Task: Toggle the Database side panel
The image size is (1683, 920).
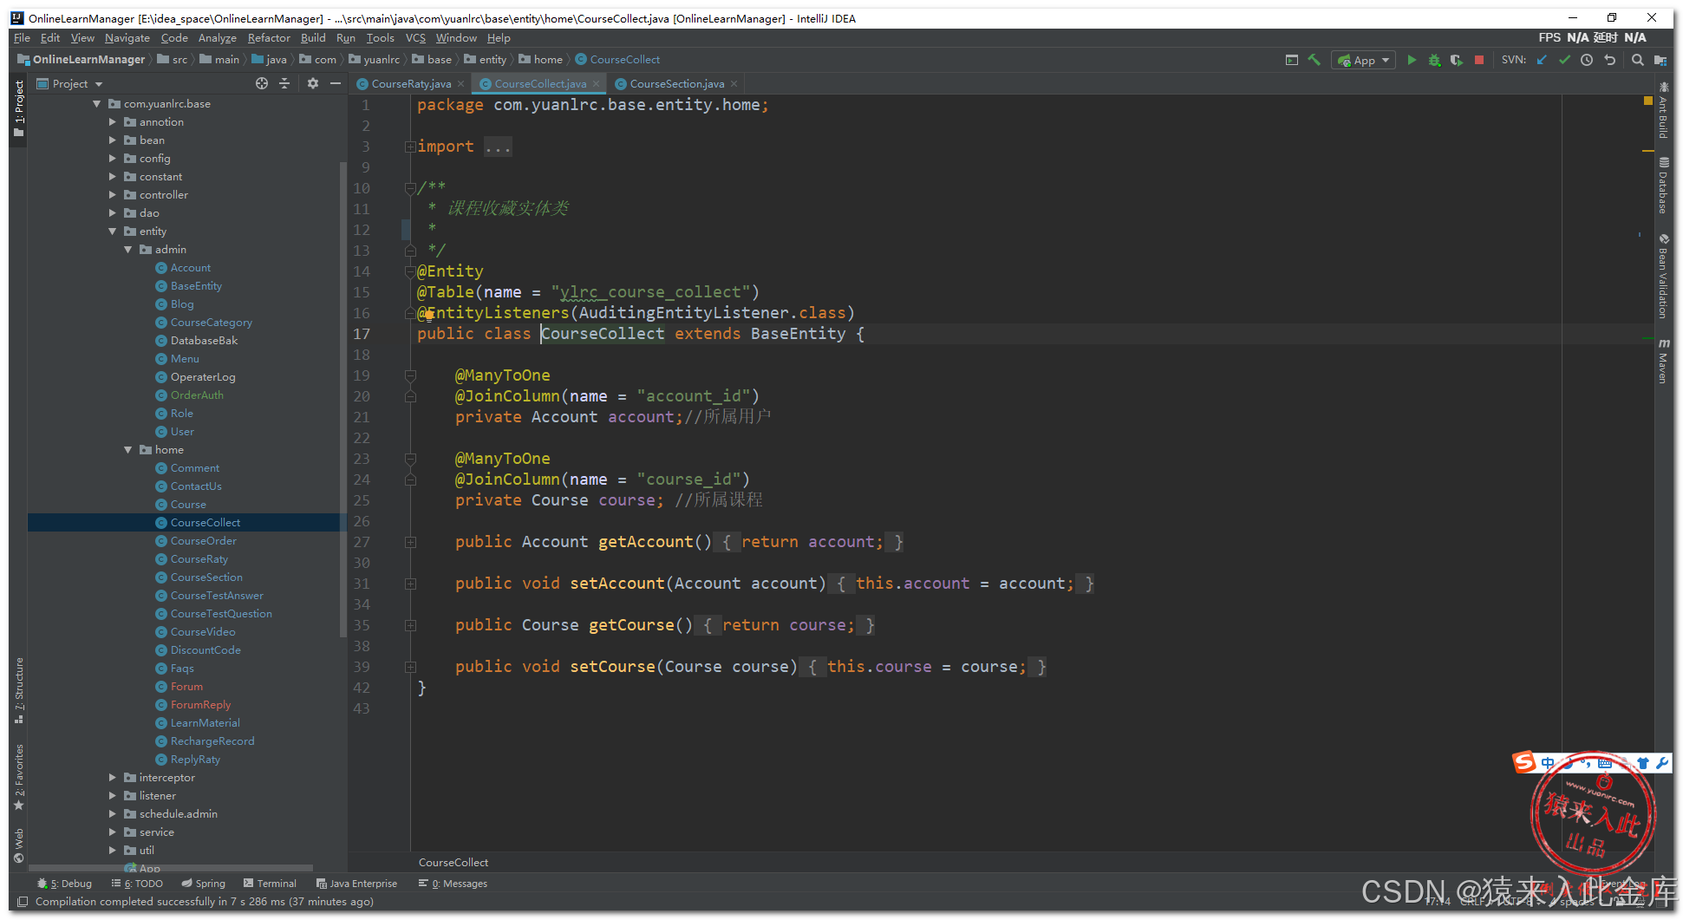Action: click(x=1663, y=186)
